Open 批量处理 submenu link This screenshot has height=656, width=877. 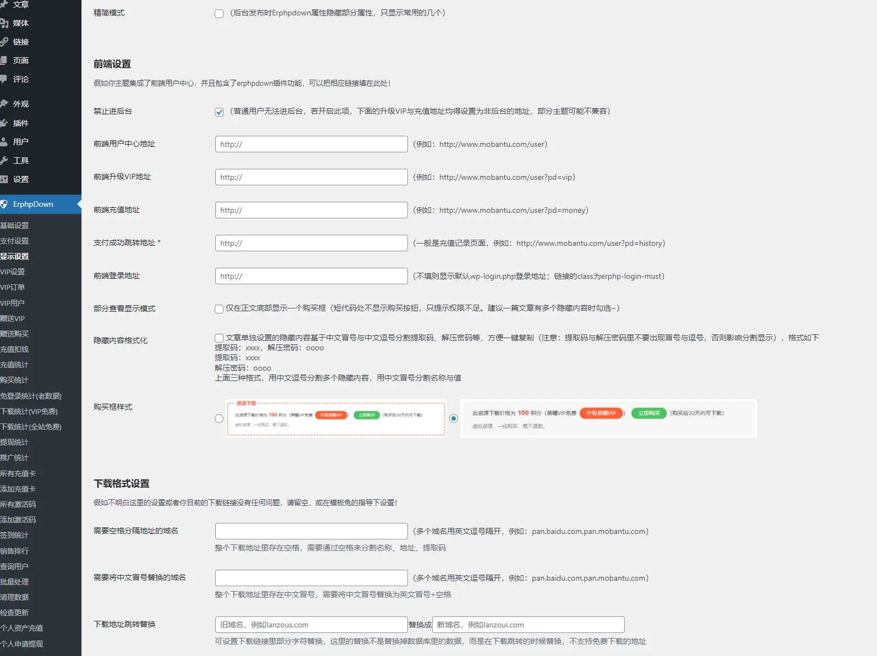[x=14, y=582]
